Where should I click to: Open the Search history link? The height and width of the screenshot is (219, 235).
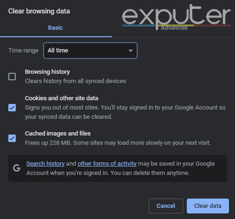(45, 164)
